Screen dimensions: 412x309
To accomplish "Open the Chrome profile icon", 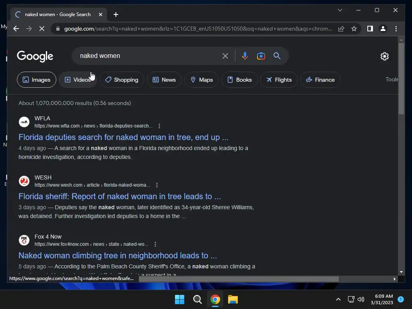I will pos(383,29).
